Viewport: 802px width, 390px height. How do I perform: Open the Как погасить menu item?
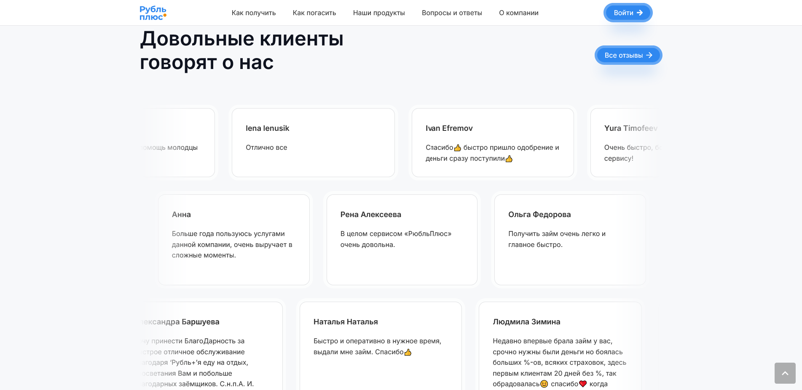point(314,13)
